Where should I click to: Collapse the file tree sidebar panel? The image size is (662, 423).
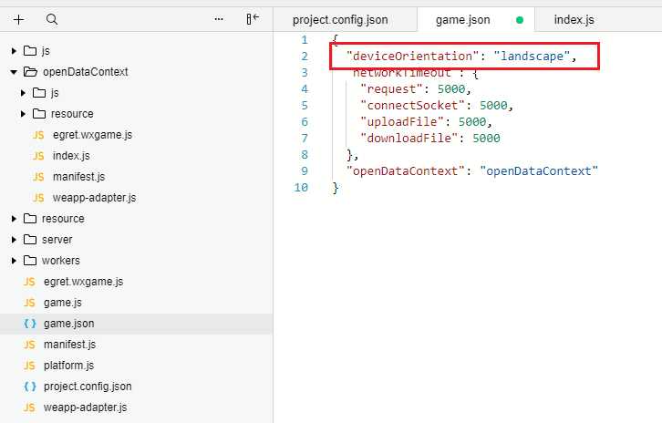click(x=253, y=19)
